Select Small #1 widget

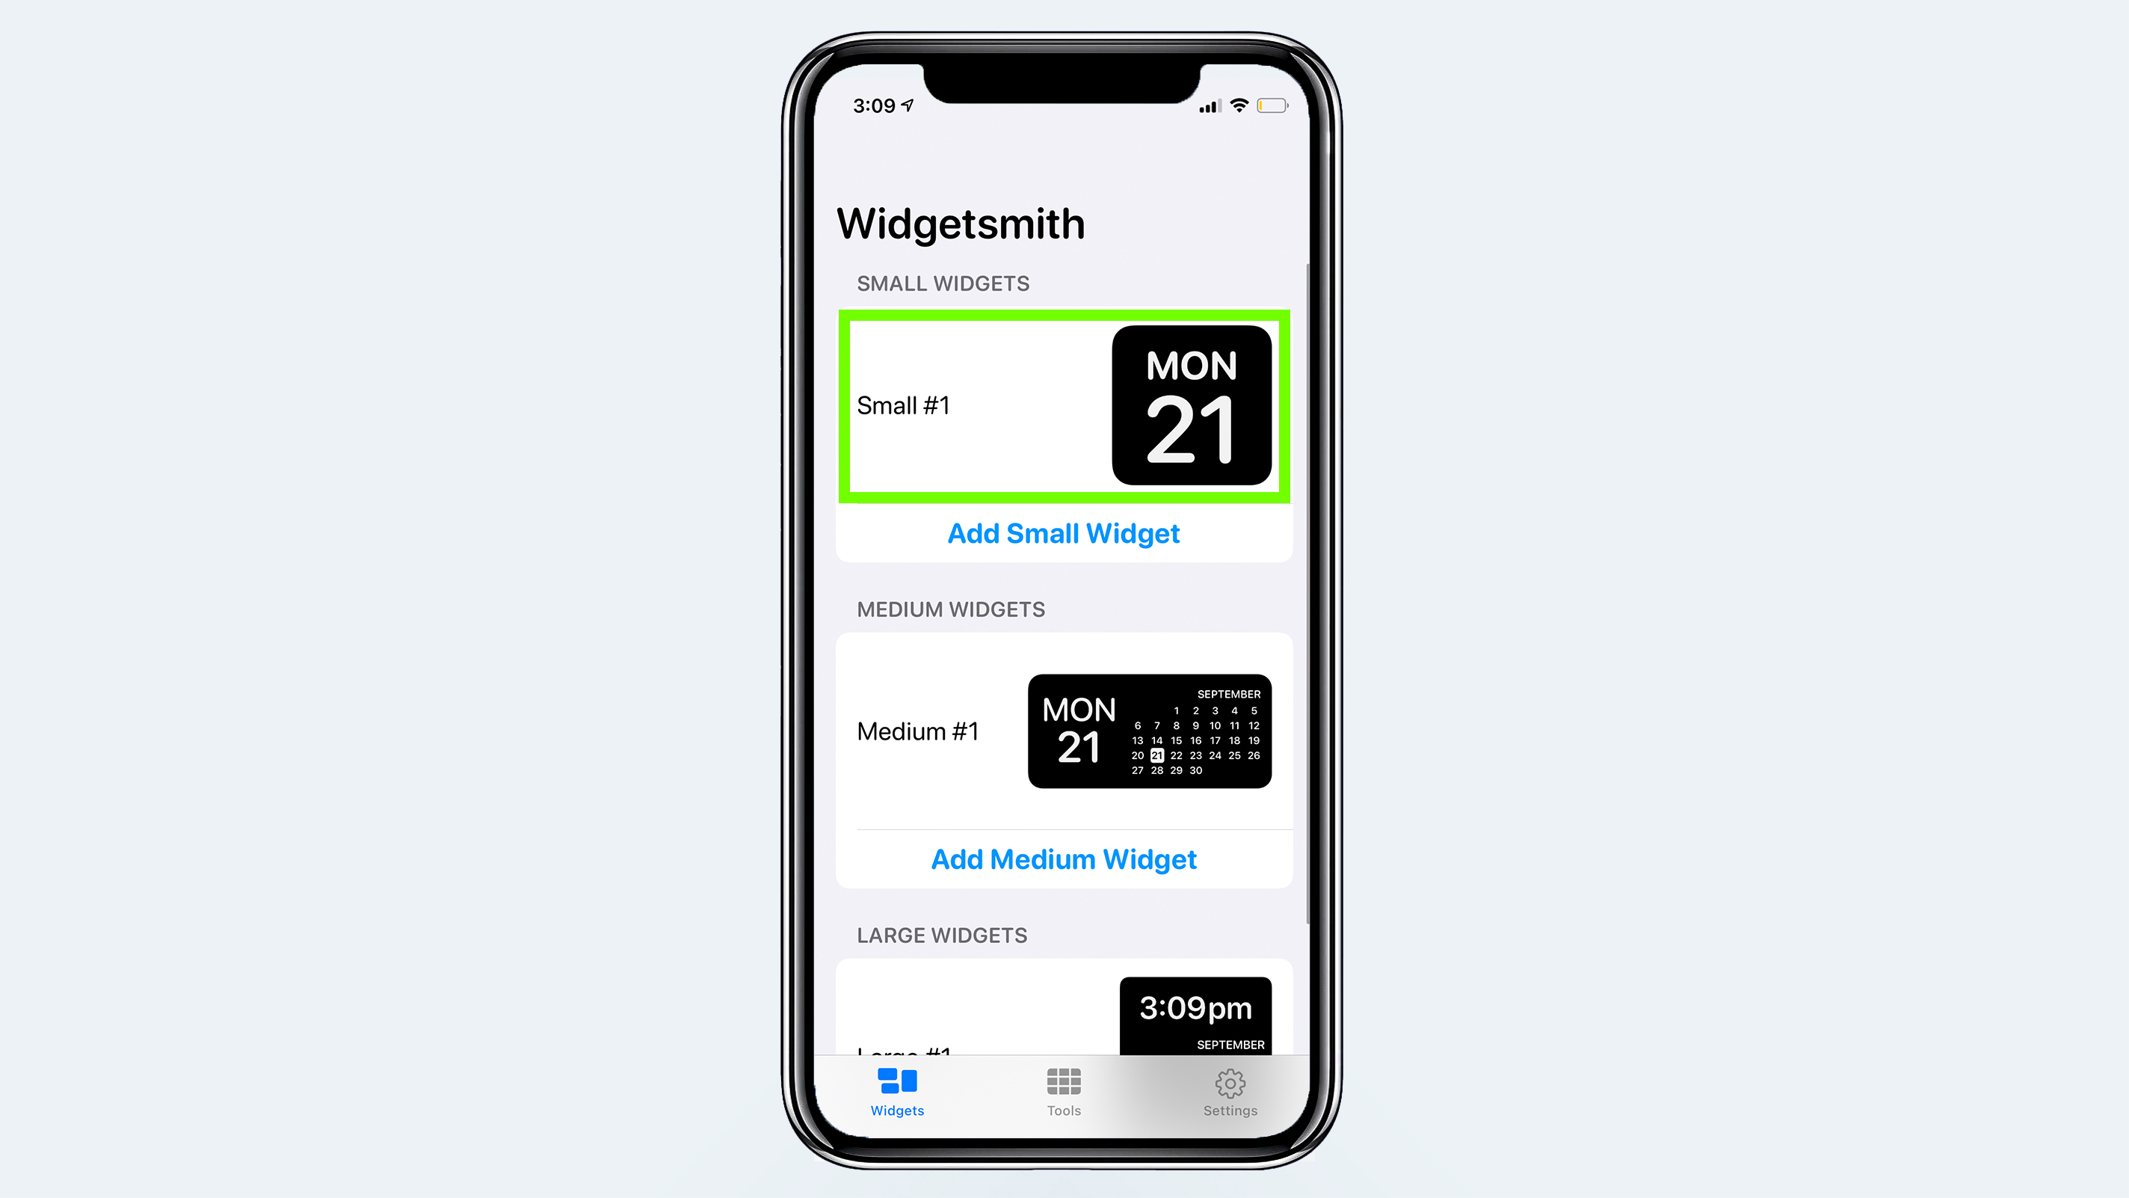click(x=1063, y=405)
